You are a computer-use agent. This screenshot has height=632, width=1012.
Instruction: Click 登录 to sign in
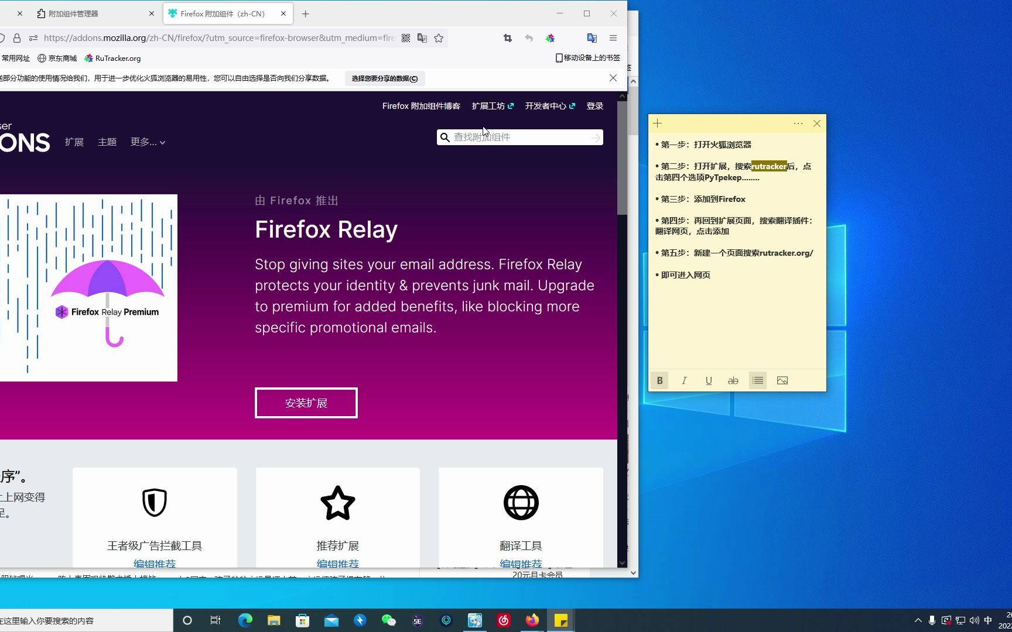click(595, 106)
